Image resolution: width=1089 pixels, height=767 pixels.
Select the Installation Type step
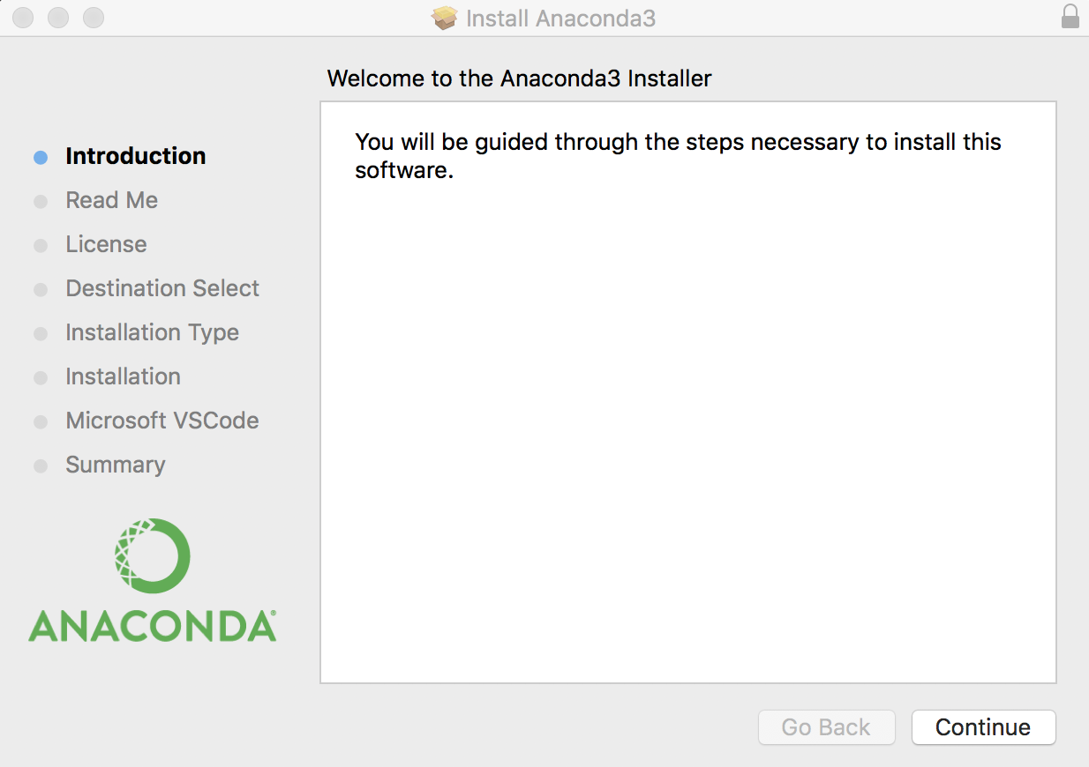click(152, 332)
